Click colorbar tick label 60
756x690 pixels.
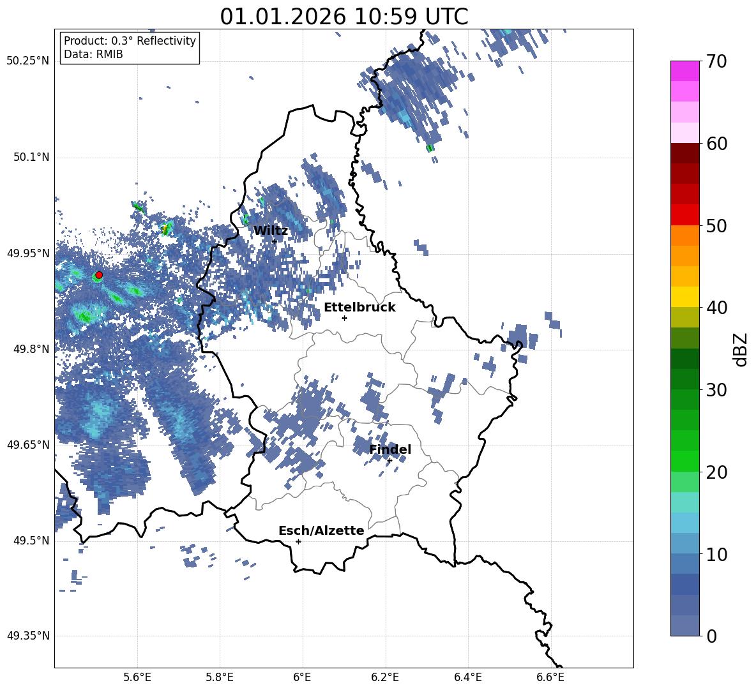[x=717, y=144]
